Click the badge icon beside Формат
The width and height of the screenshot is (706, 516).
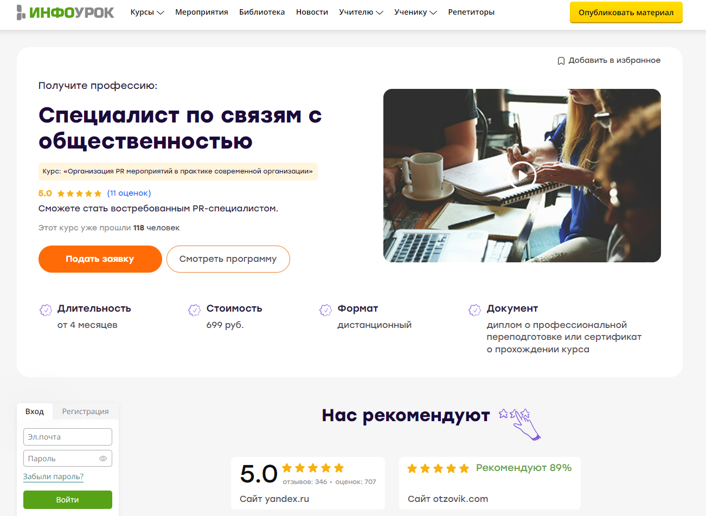[x=325, y=310]
